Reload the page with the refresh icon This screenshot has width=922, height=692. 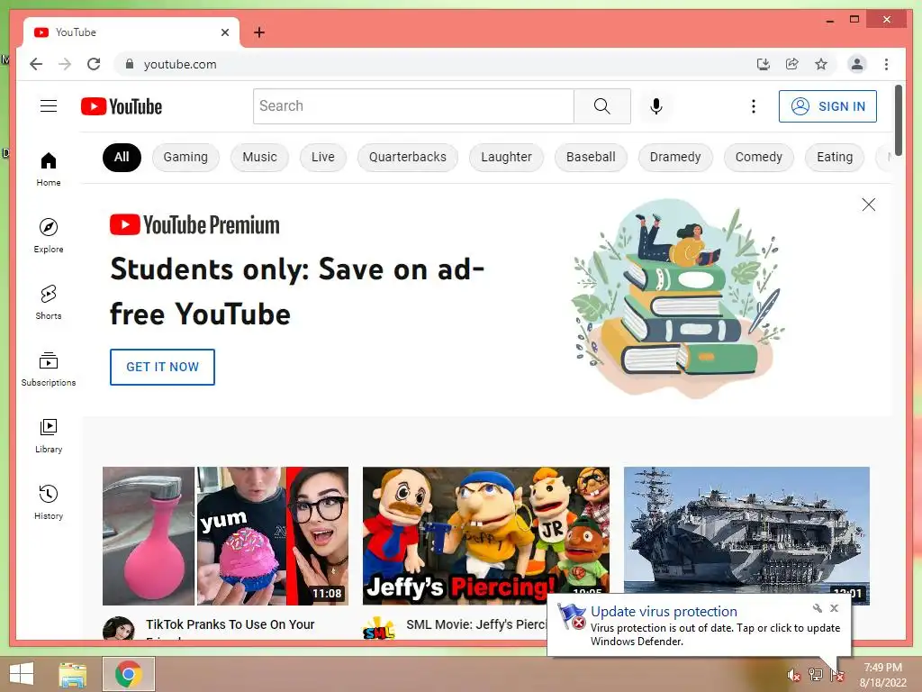(94, 64)
